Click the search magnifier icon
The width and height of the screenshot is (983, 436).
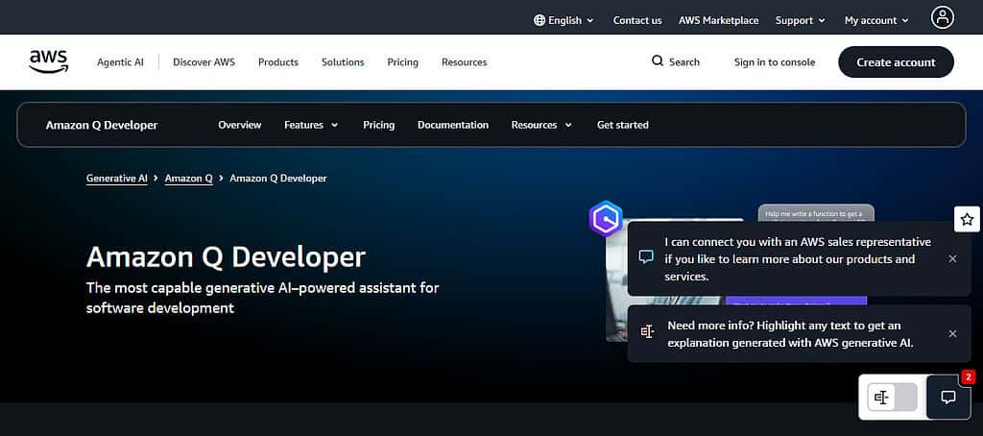[x=657, y=61]
